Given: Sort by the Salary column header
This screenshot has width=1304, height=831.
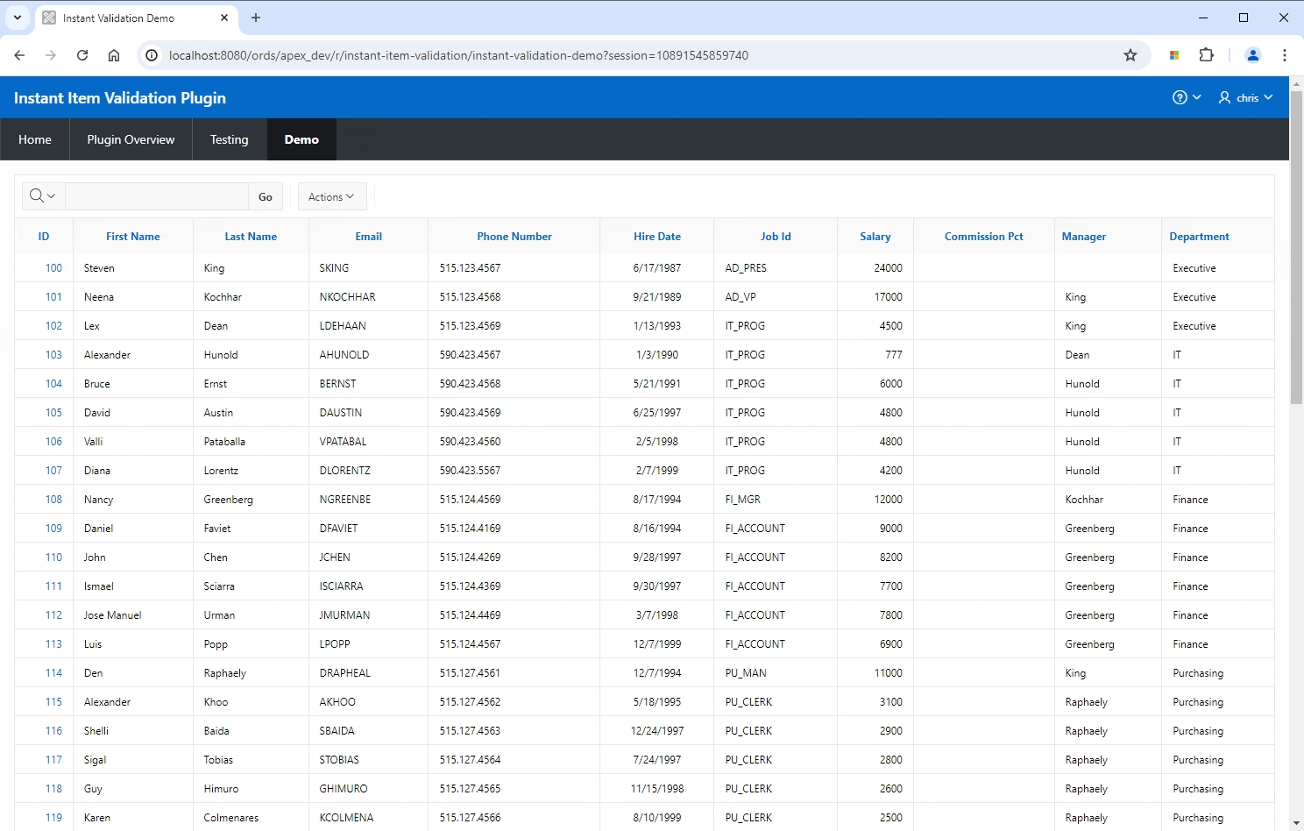Looking at the screenshot, I should pyautogui.click(x=875, y=237).
